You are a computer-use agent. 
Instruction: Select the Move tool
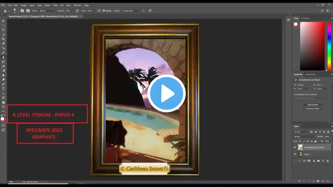3,21
